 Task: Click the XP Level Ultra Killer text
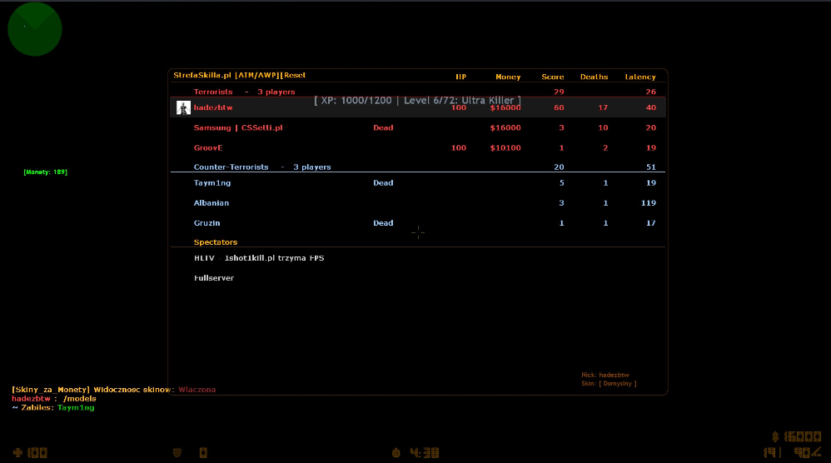click(418, 100)
